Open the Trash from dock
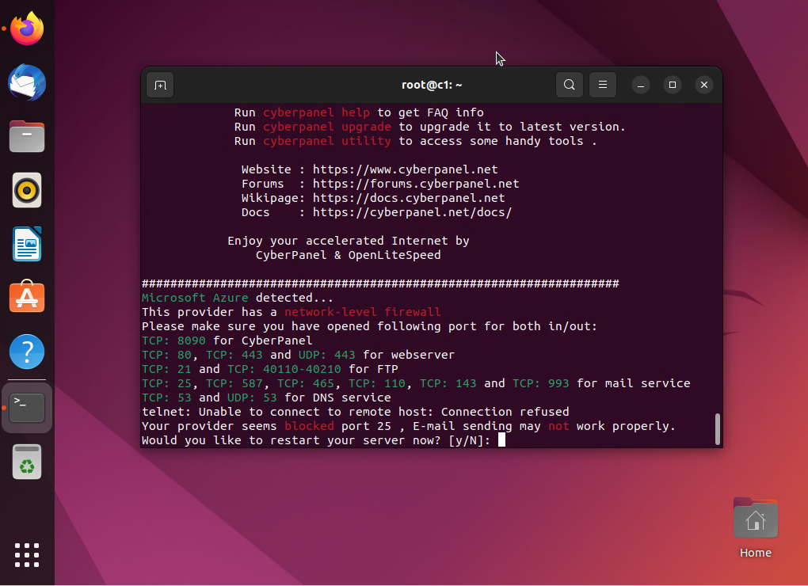Image resolution: width=808 pixels, height=586 pixels. pyautogui.click(x=27, y=462)
